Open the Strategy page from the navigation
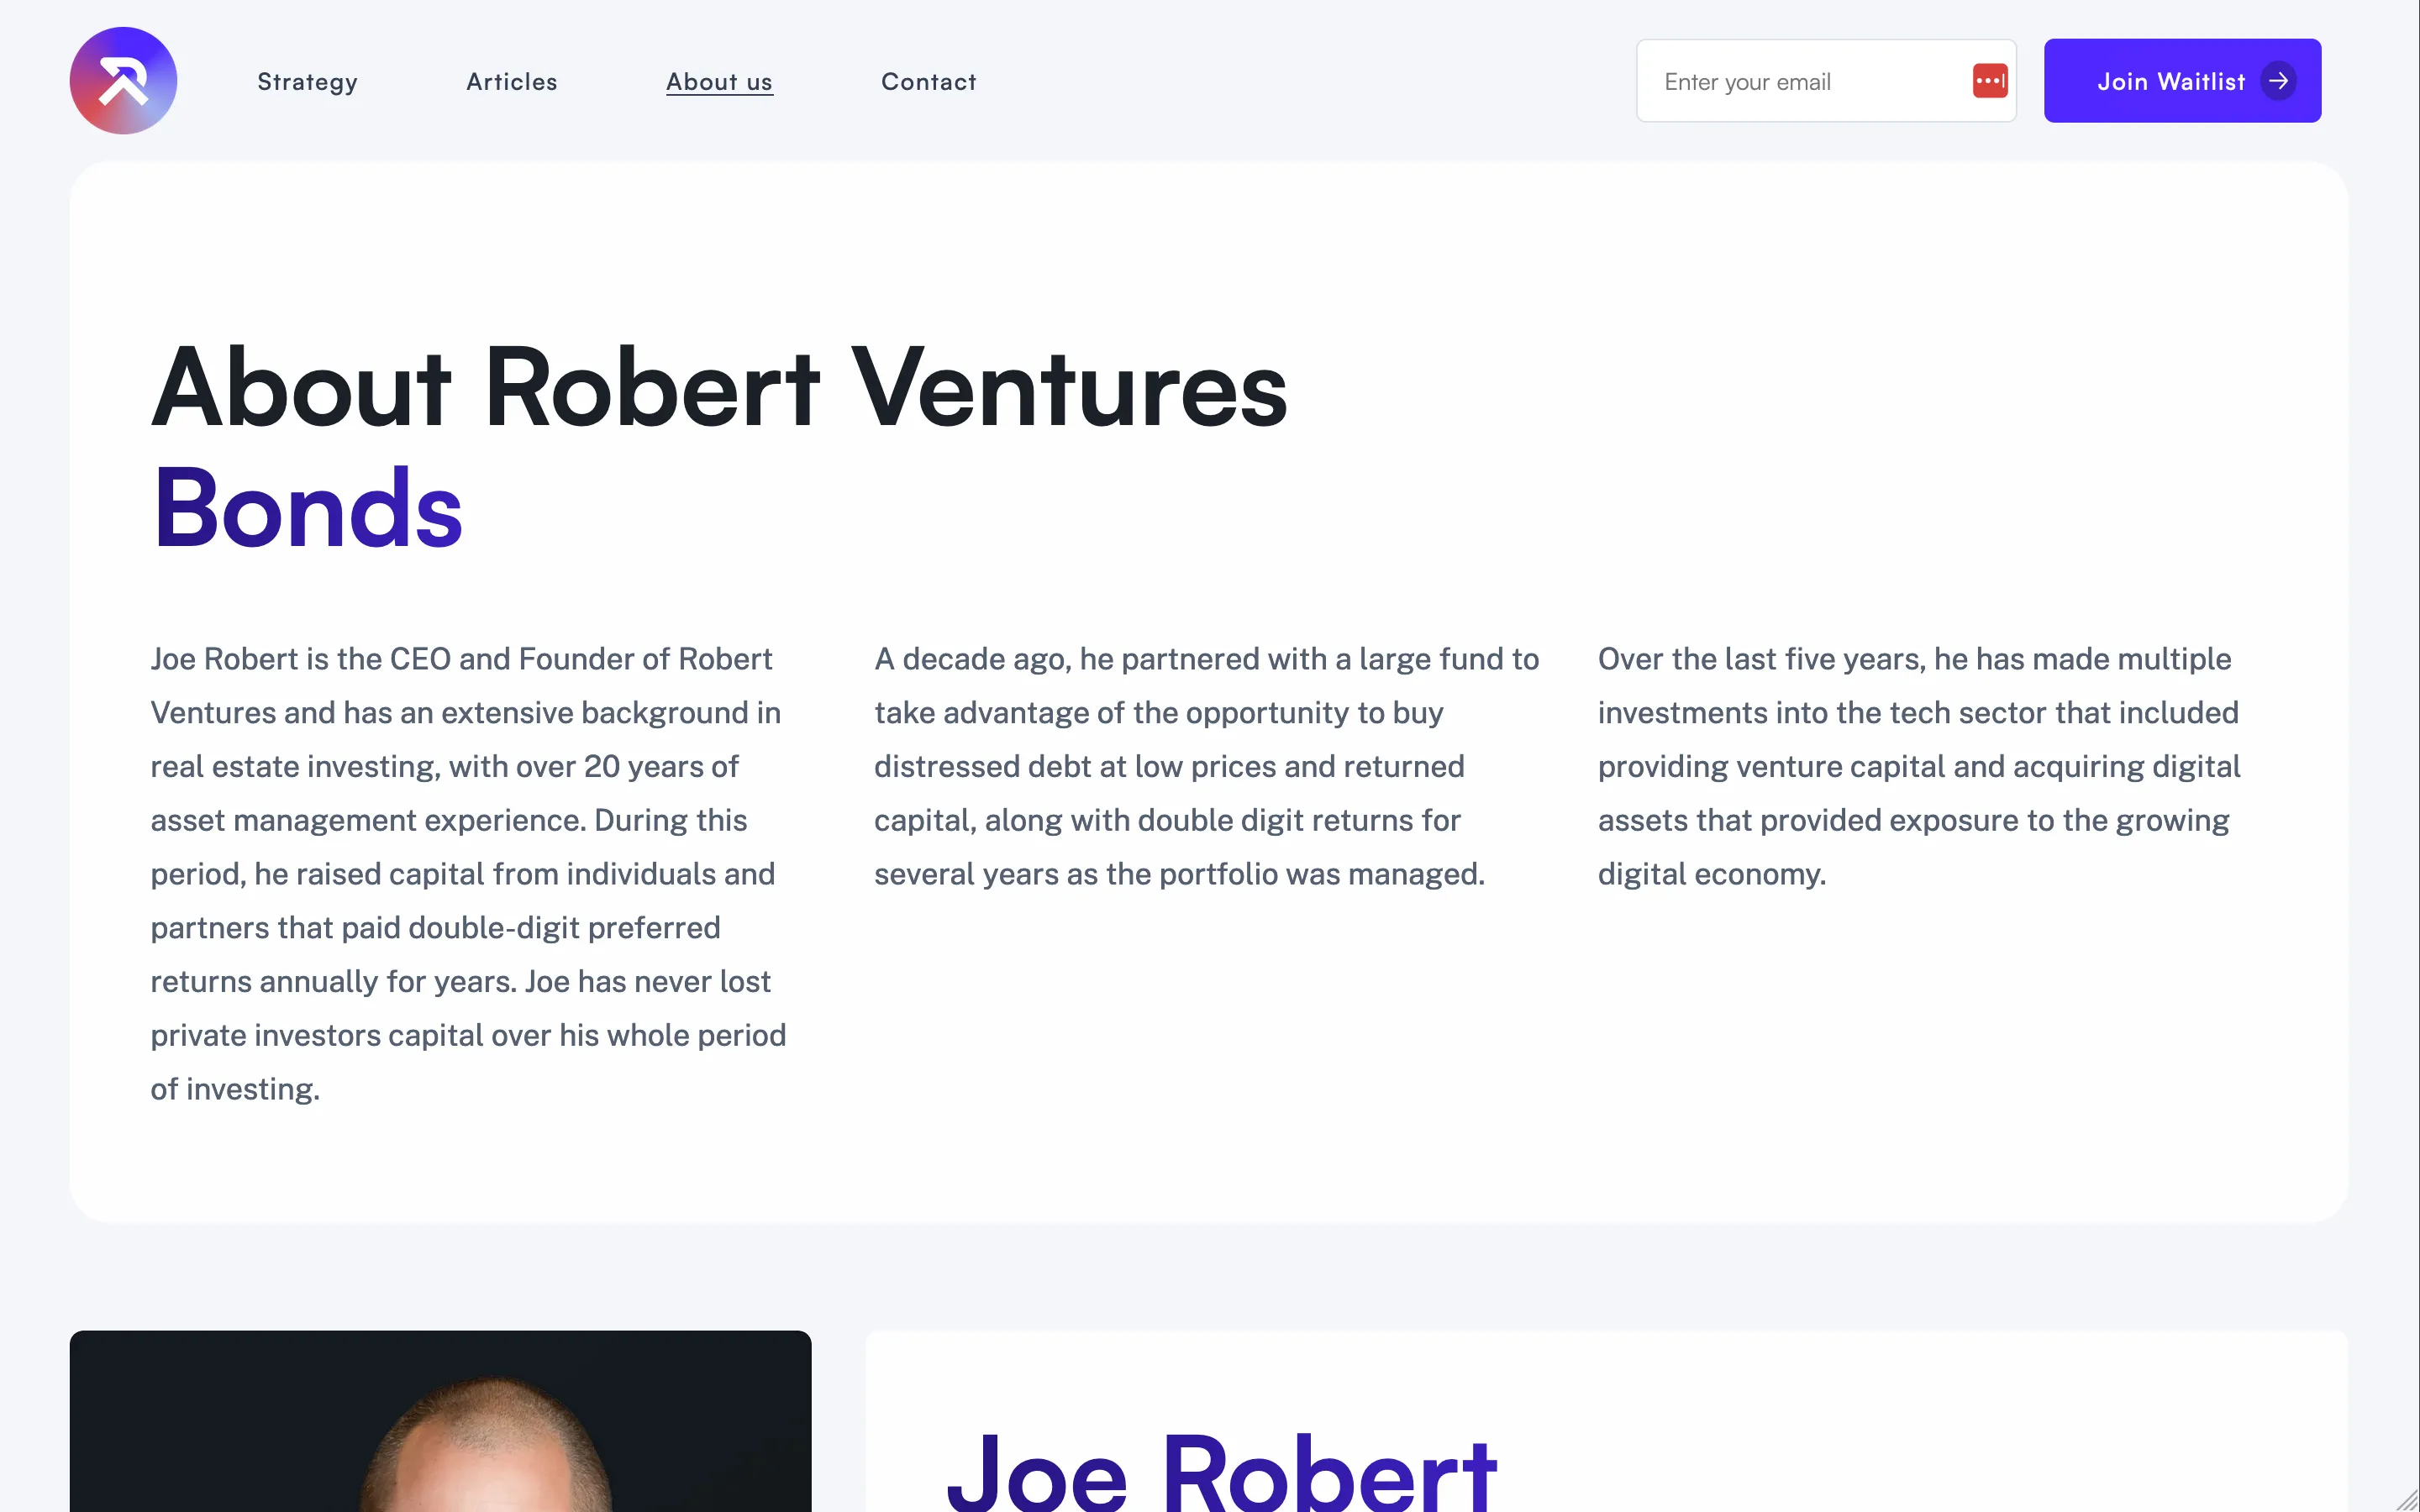The image size is (2420, 1512). point(307,82)
